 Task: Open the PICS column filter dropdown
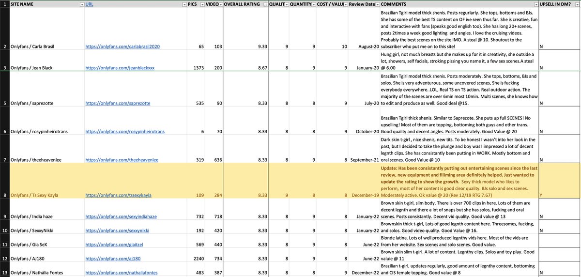coord(202,4)
